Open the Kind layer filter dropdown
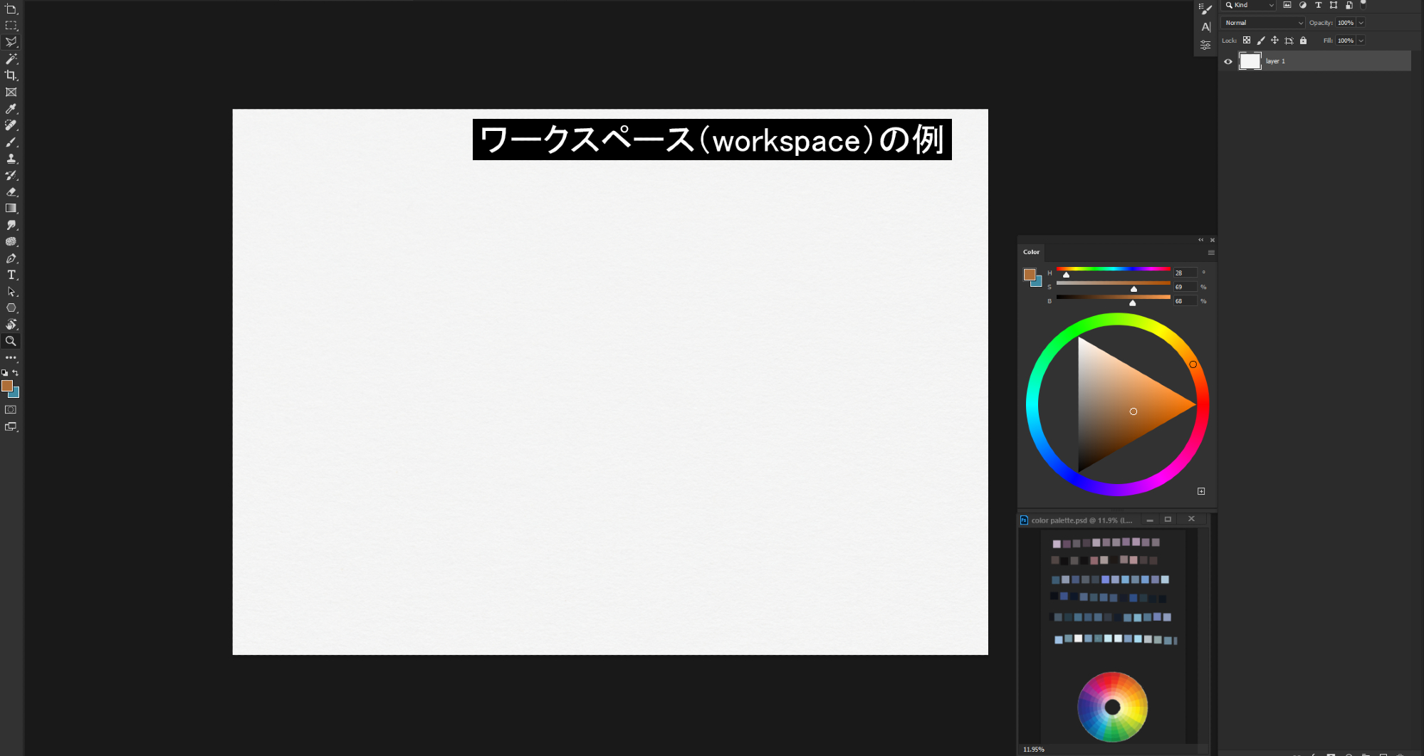1424x756 pixels. click(1250, 5)
